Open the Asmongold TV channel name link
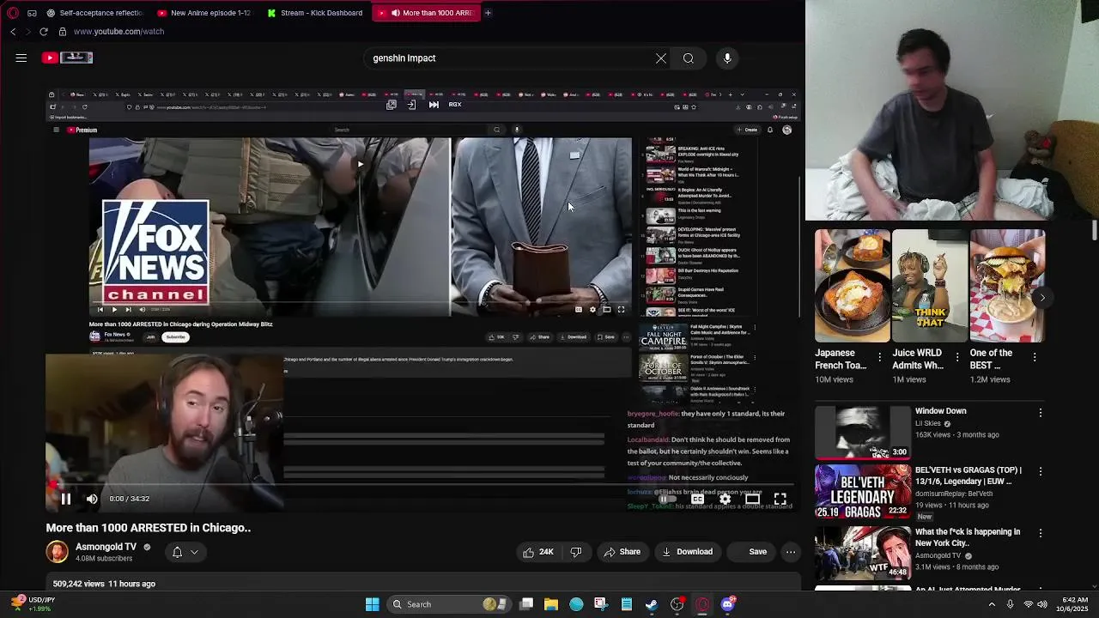 106,547
